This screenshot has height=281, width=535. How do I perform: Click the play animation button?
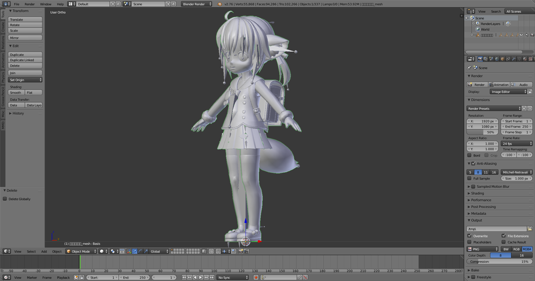coord(201,278)
